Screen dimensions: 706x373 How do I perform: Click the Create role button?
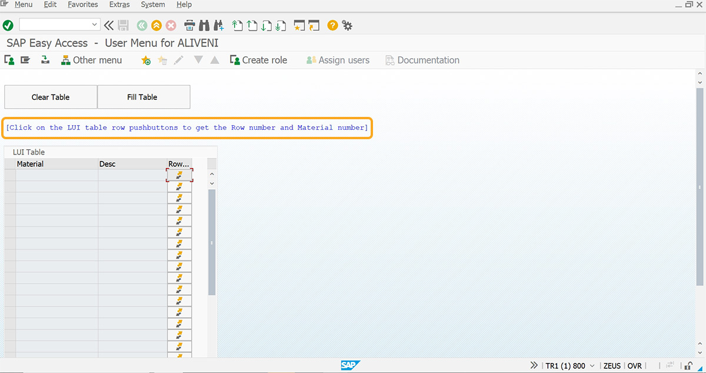coord(258,60)
